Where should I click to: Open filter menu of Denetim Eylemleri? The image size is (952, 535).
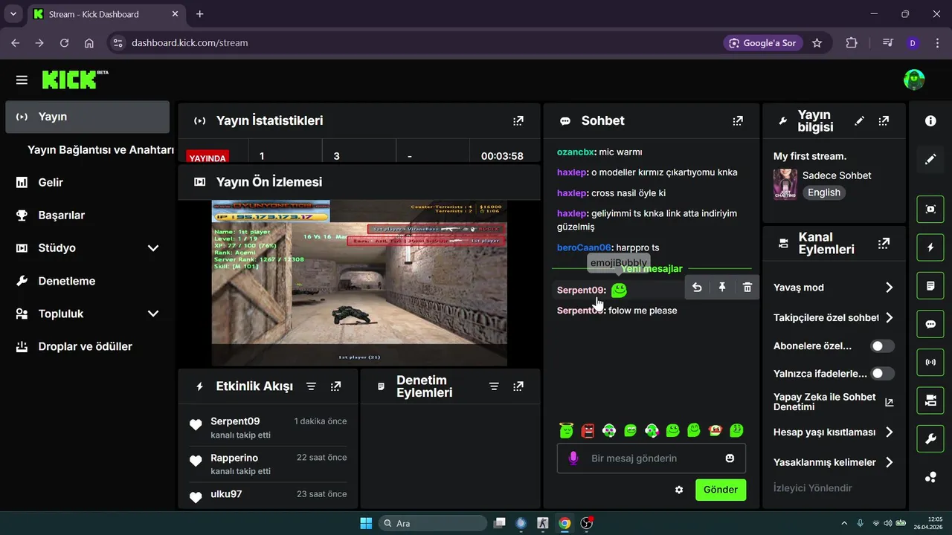pos(494,386)
